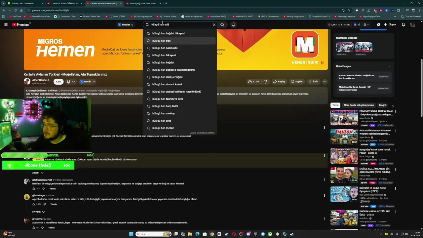The height and width of the screenshot is (238, 423).
Task: Open options menu for Amazon'da Maymun Avlamak video
Action: [x=395, y=131]
